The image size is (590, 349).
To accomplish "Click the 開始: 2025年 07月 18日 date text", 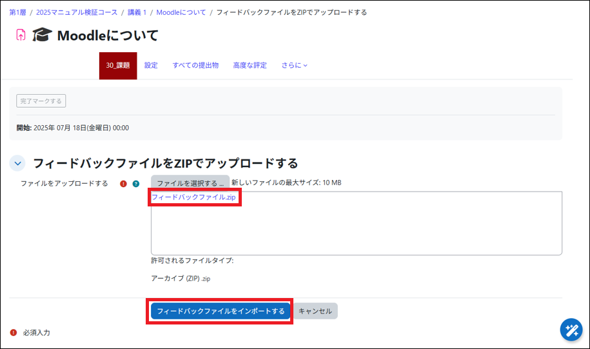I will click(73, 128).
